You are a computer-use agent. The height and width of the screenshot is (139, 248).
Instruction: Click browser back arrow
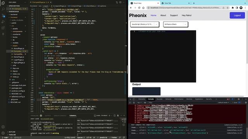coord(131,8)
